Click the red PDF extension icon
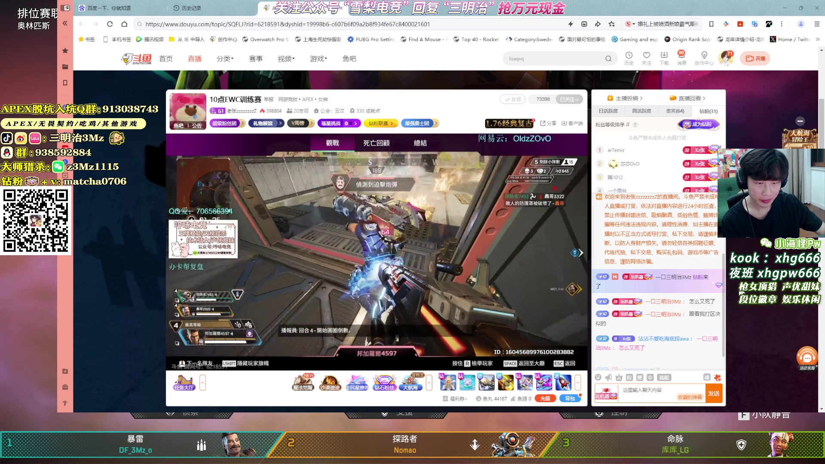This screenshot has width=825, height=464. pyautogui.click(x=740, y=24)
